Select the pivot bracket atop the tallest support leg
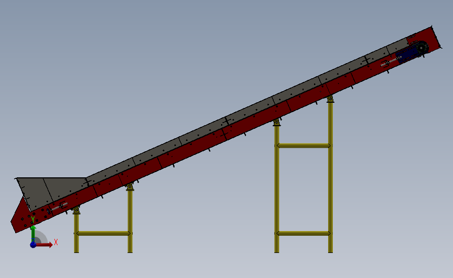The height and width of the screenshot is (278, 453). pyautogui.click(x=330, y=99)
